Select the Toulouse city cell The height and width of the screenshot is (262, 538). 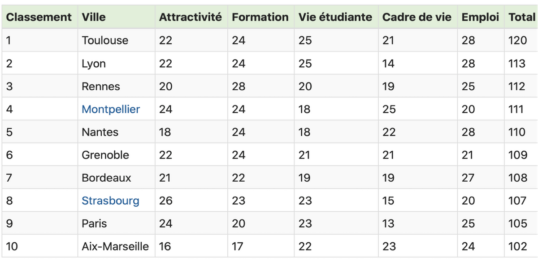tap(116, 40)
